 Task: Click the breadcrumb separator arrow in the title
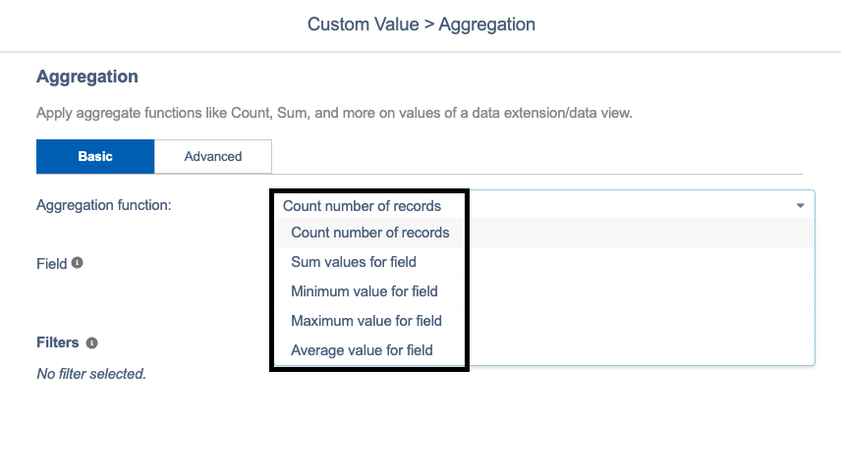point(429,25)
